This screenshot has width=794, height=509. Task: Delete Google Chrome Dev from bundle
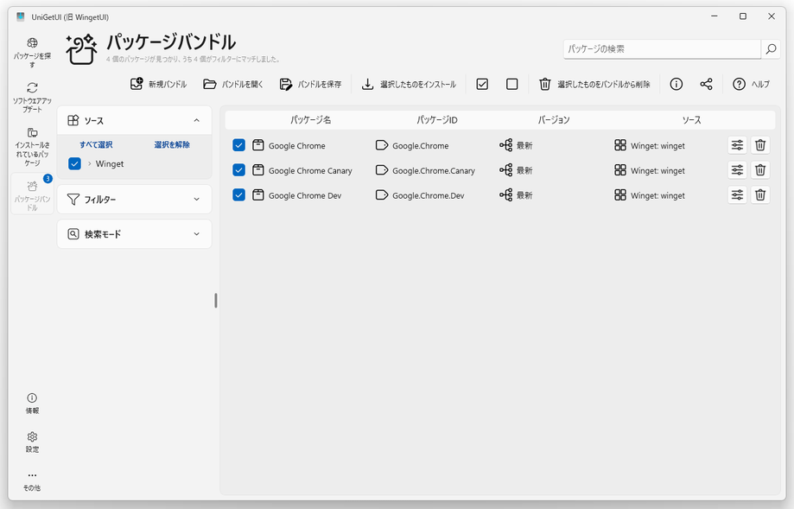(x=760, y=195)
